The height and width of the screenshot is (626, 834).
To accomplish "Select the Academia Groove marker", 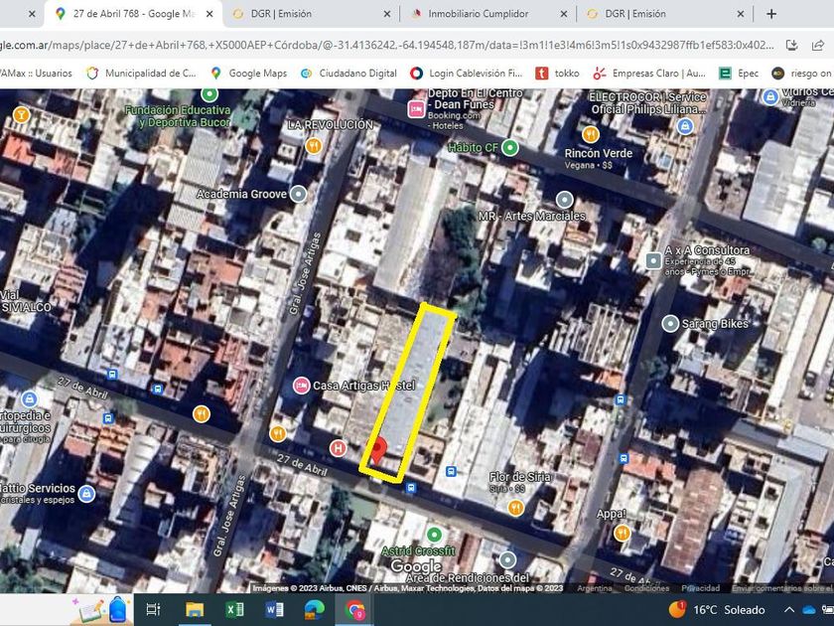I will (x=299, y=195).
